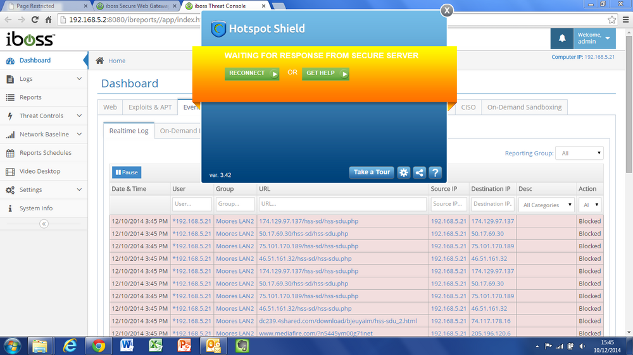The height and width of the screenshot is (355, 633).
Task: Click the GET HELP button
Action: pyautogui.click(x=325, y=73)
